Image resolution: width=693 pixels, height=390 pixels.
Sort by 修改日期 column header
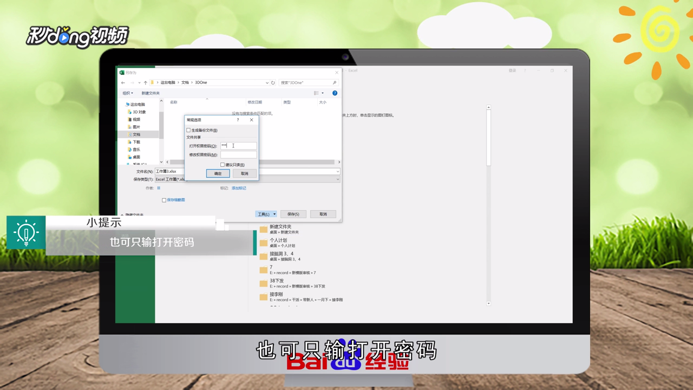point(255,102)
